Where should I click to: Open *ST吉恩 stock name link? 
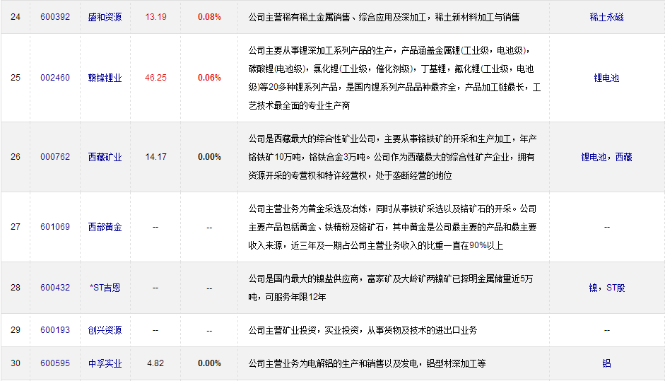[x=105, y=288]
